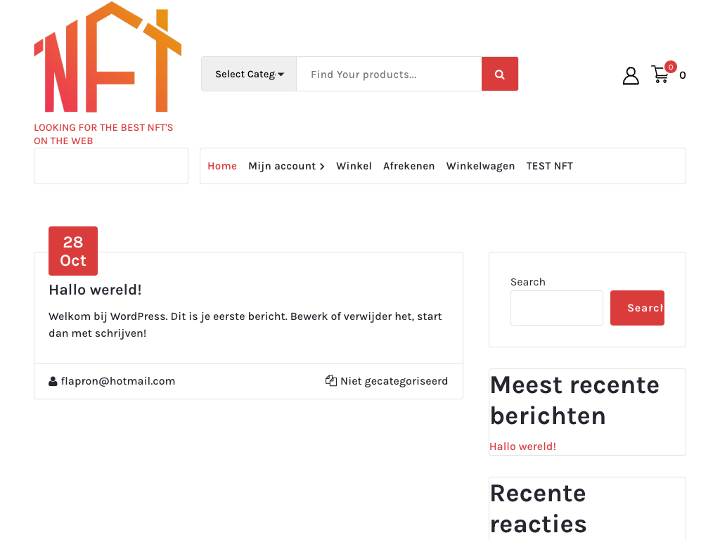Click the Recente reacties heading
This screenshot has height=540, width=720.
538,509
